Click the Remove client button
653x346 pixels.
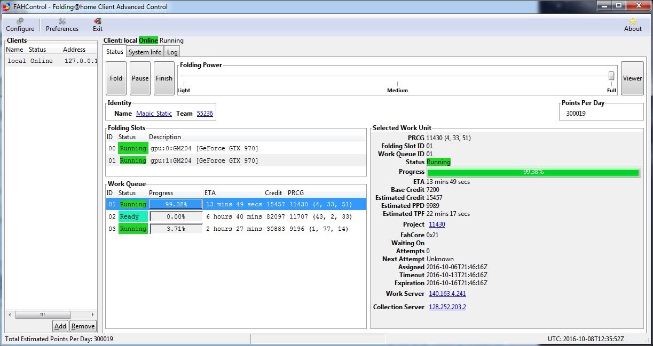click(83, 326)
